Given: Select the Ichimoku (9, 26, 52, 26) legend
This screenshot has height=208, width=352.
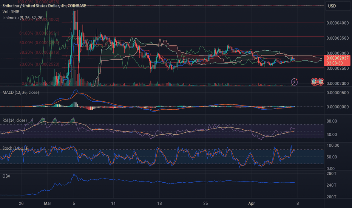Looking at the screenshot, I should 23,18.
